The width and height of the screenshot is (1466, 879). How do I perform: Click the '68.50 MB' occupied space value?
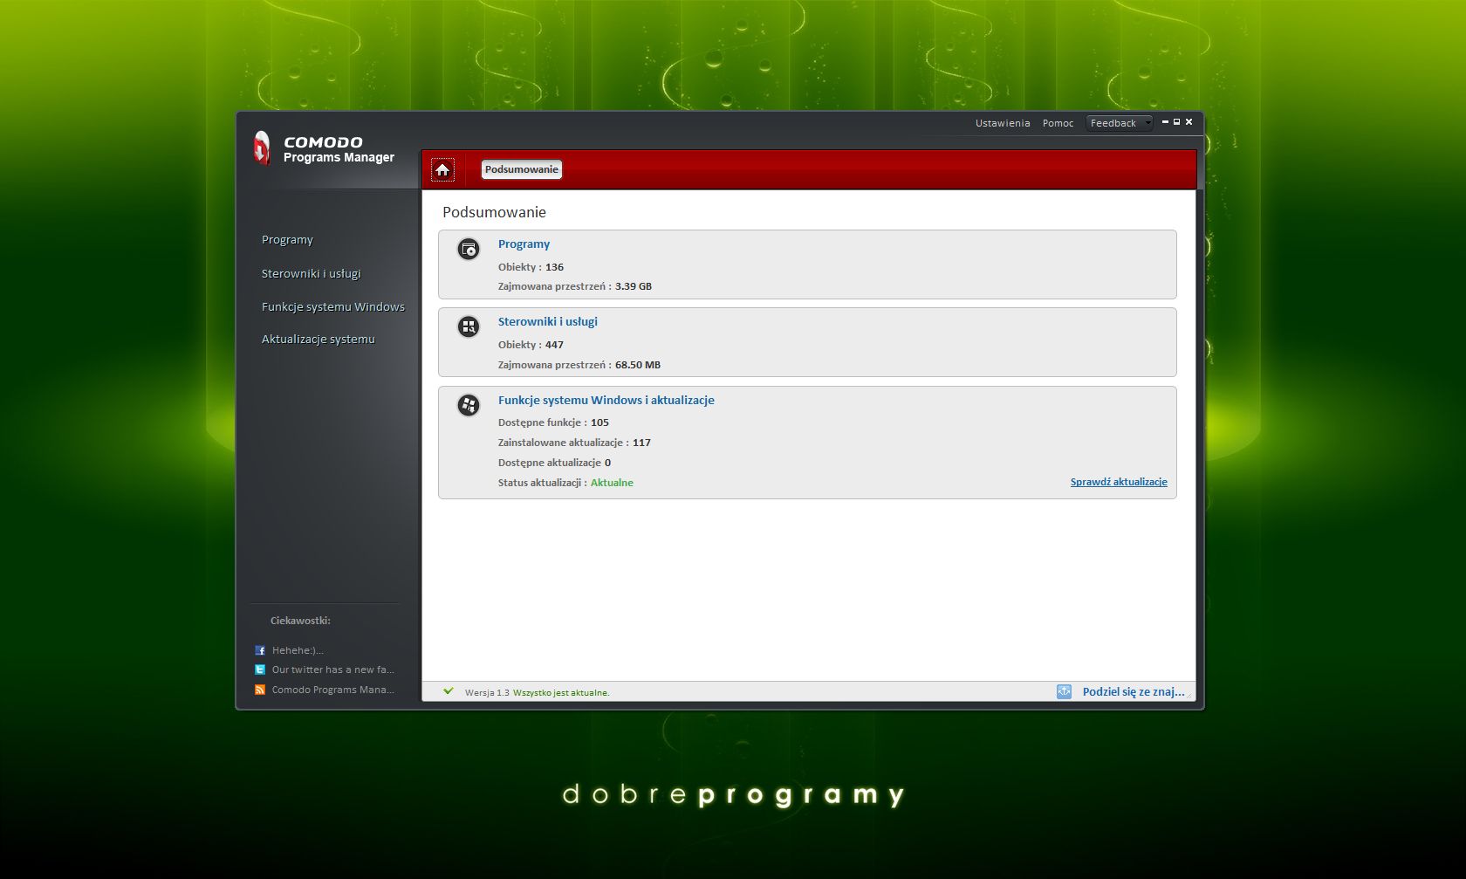638,365
